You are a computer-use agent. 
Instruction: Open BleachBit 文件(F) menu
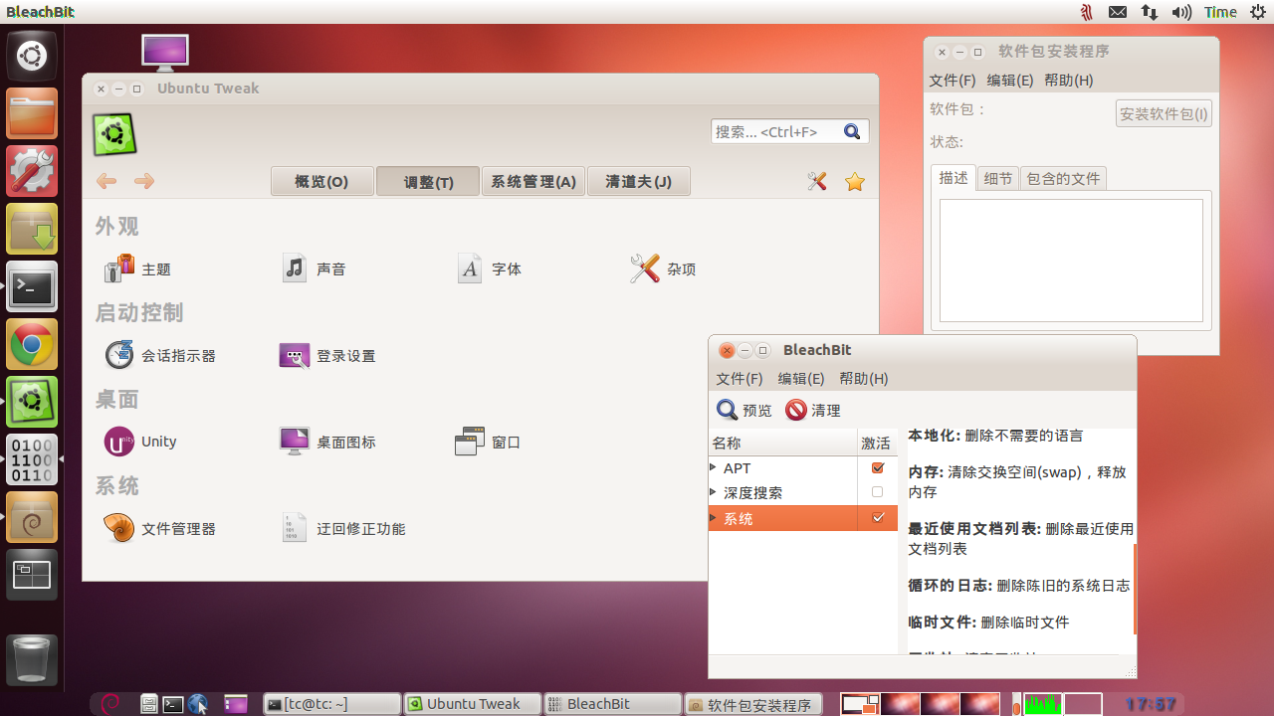pos(740,379)
